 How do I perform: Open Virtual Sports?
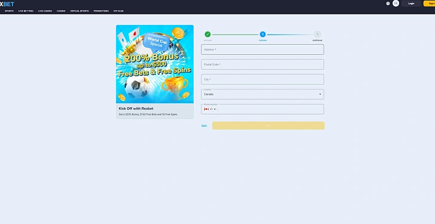tap(79, 11)
